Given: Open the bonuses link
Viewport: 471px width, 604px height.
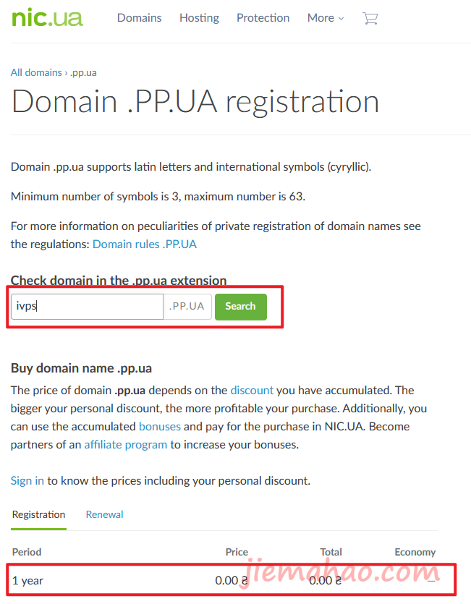Looking at the screenshot, I should point(160,427).
